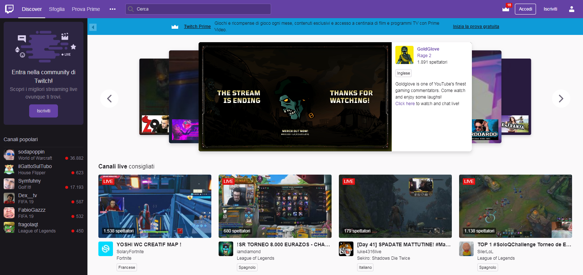The image size is (583, 275).
Task: Open the Prime loot crown notifications
Action: pyautogui.click(x=506, y=9)
